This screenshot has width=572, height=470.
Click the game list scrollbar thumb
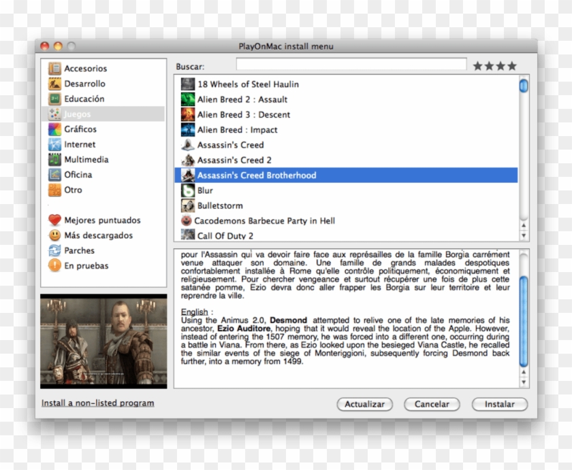[524, 86]
